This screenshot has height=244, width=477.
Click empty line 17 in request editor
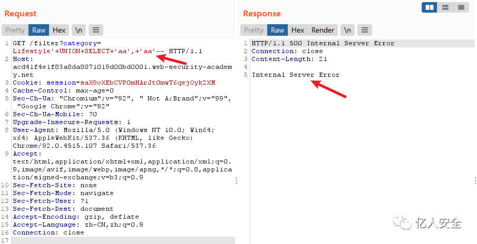pos(123,240)
